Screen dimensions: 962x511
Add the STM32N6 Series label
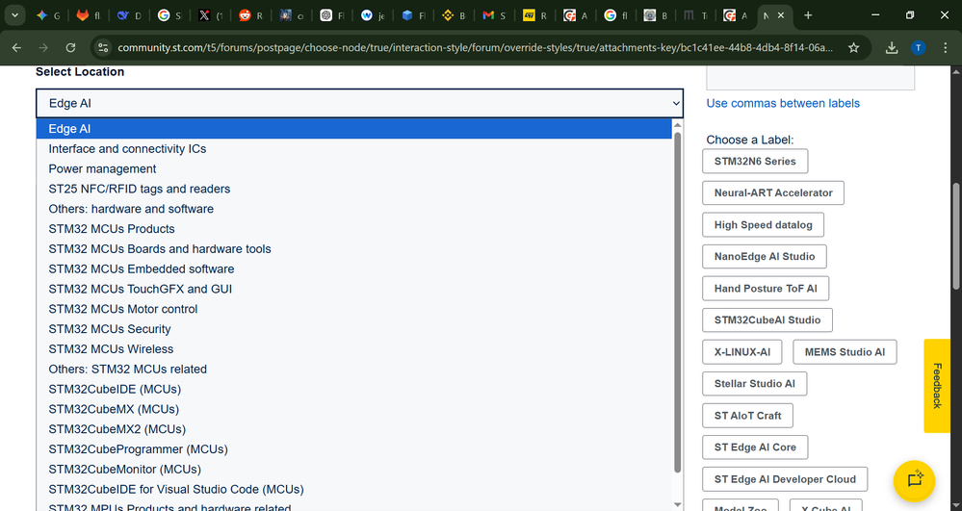pos(755,162)
